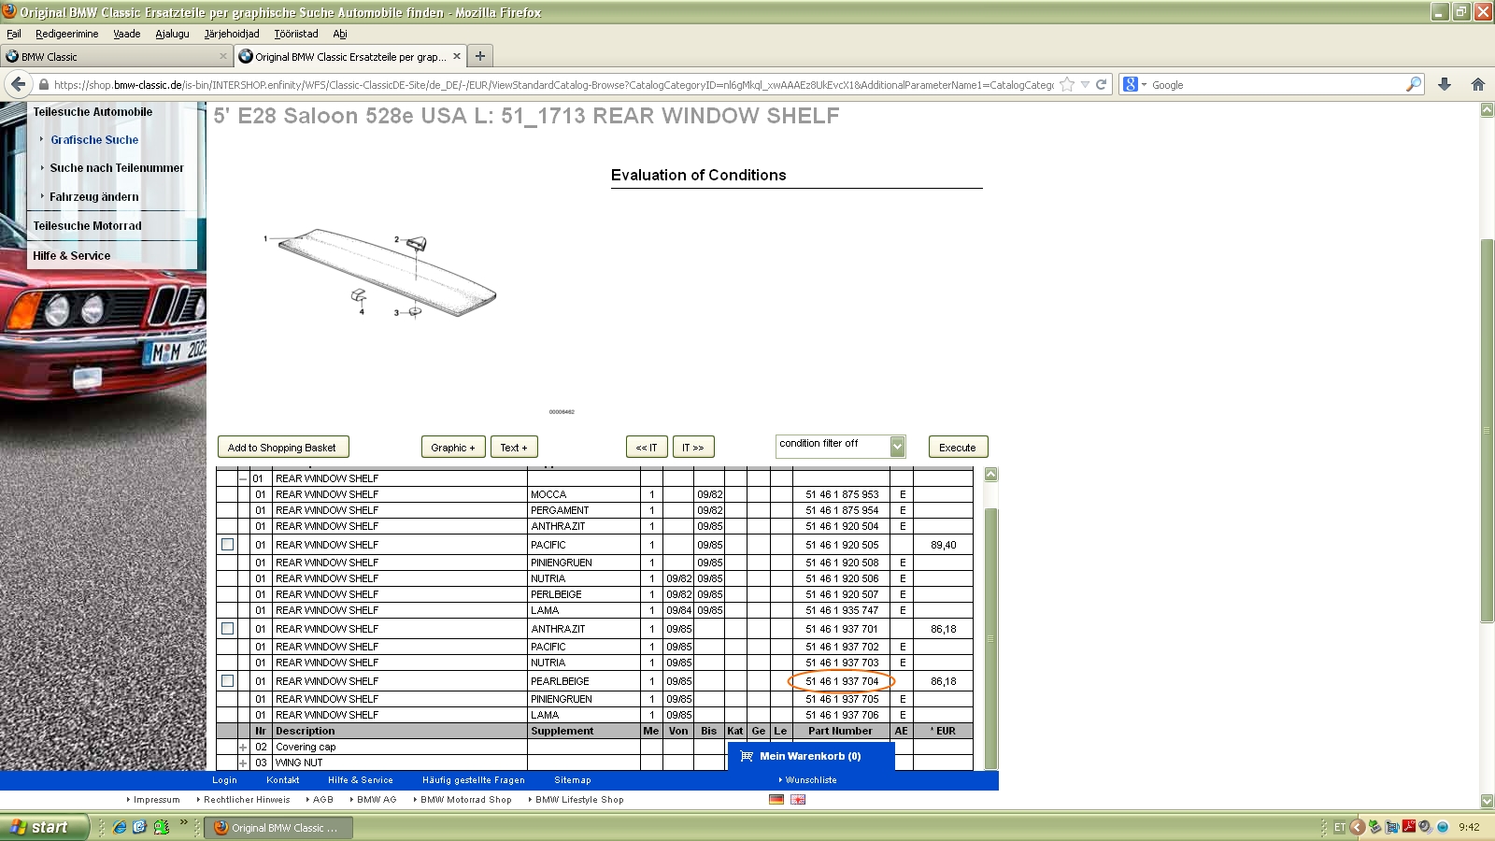Select part number 51 46 1 937 704
The width and height of the screenshot is (1495, 841).
point(842,681)
